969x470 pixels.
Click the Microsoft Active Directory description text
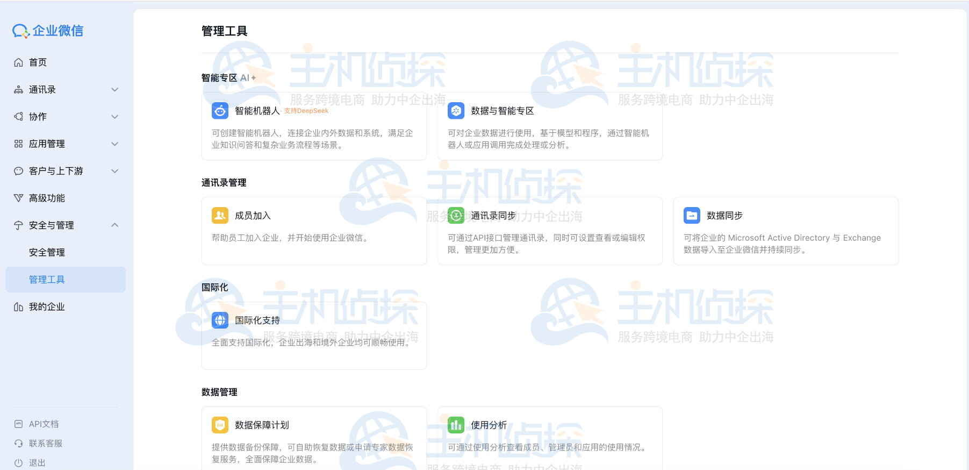pos(782,244)
